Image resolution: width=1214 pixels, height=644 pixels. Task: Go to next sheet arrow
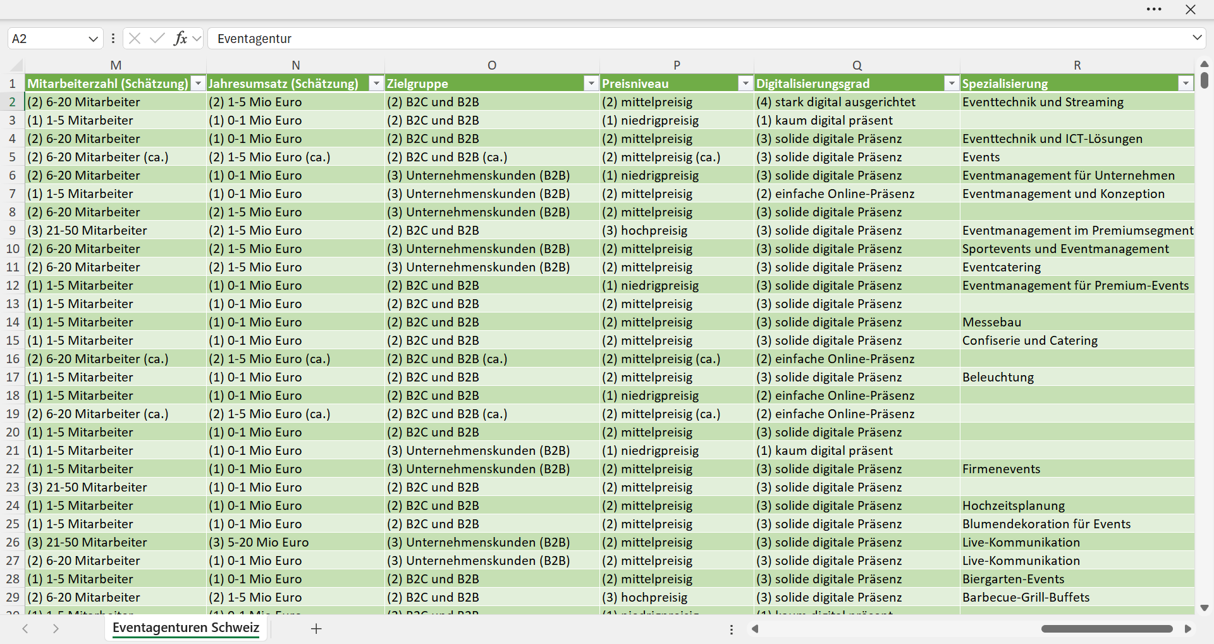click(56, 628)
